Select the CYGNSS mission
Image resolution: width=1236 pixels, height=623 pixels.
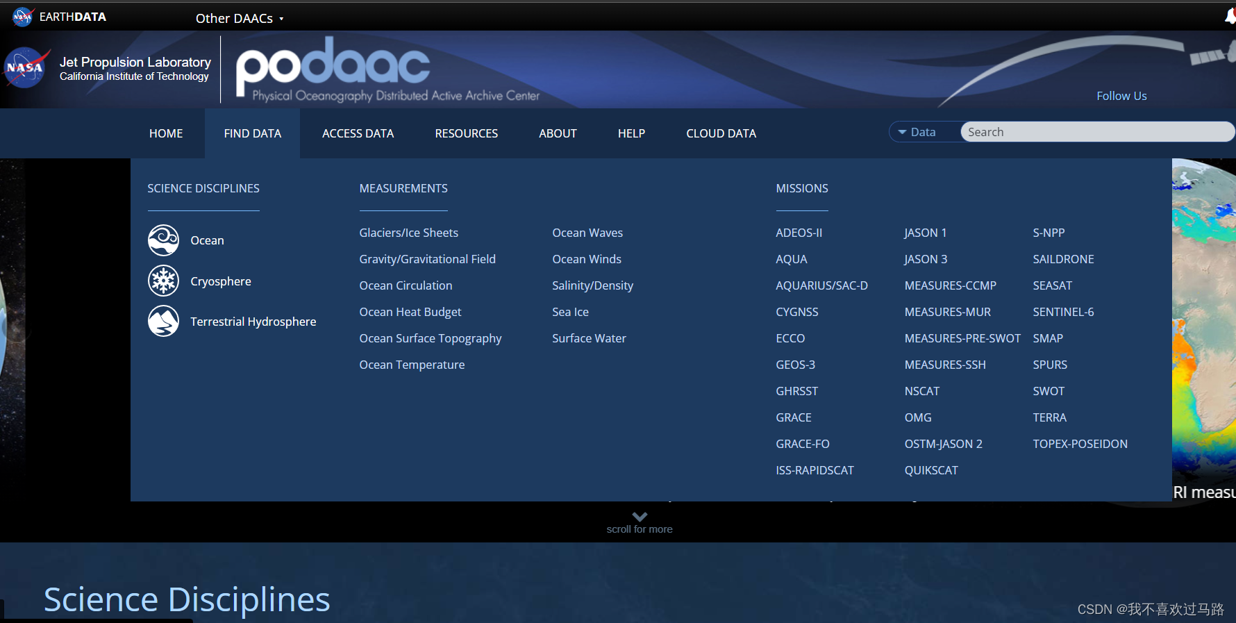(796, 312)
